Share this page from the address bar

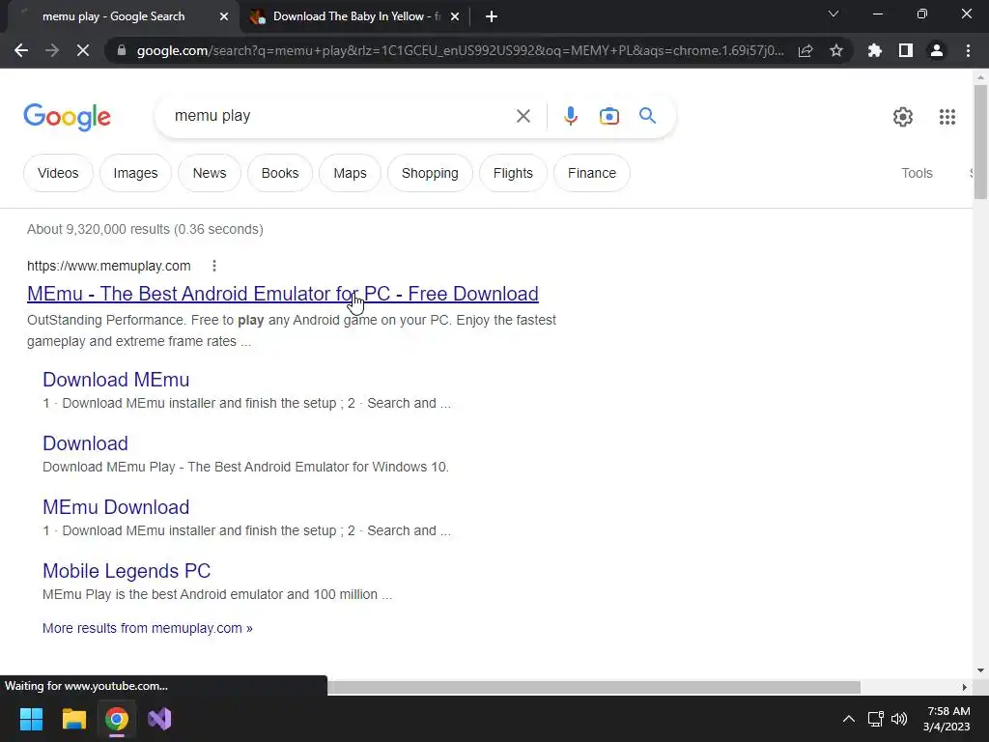click(x=805, y=50)
